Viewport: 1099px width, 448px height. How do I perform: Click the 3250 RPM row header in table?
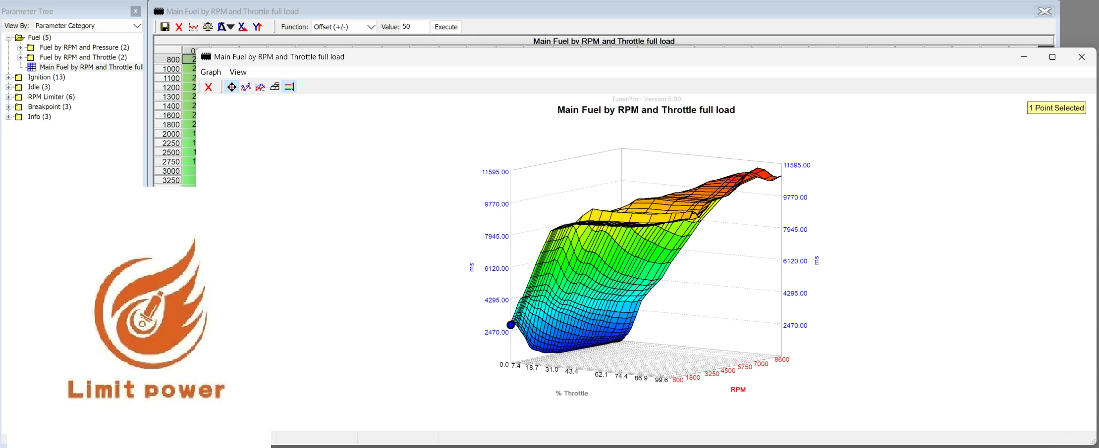[x=168, y=181]
